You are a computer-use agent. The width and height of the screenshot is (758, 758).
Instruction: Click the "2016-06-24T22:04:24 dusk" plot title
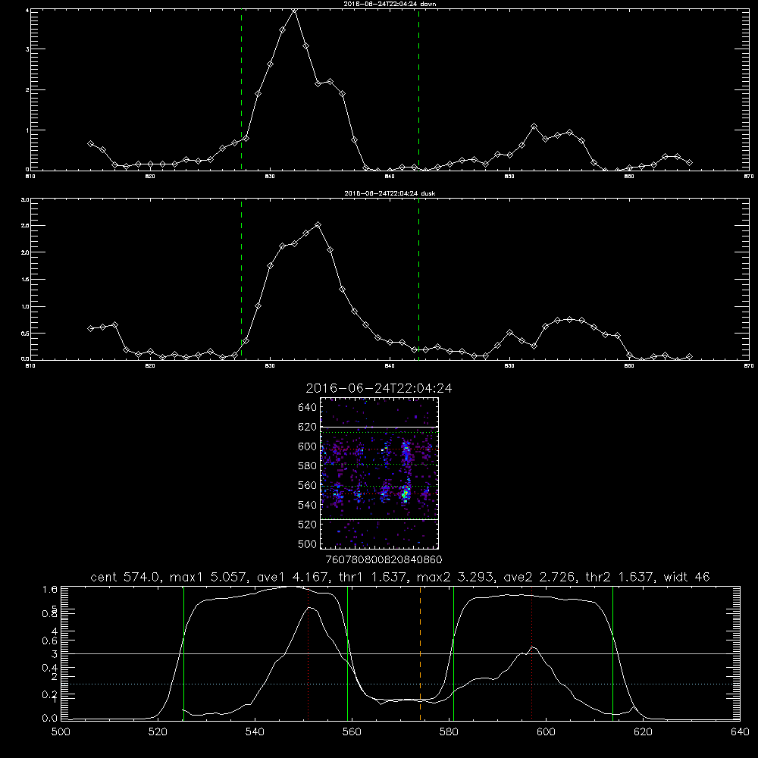390,193
